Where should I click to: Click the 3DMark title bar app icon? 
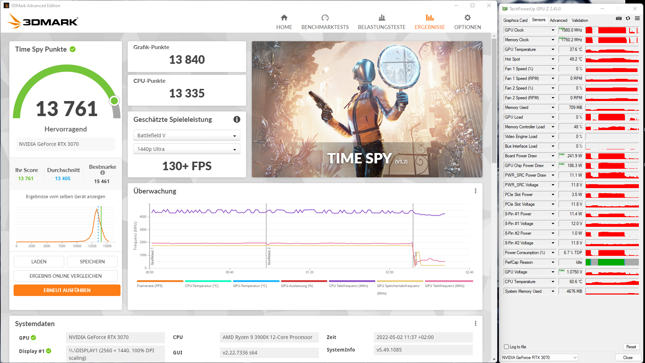point(6,5)
